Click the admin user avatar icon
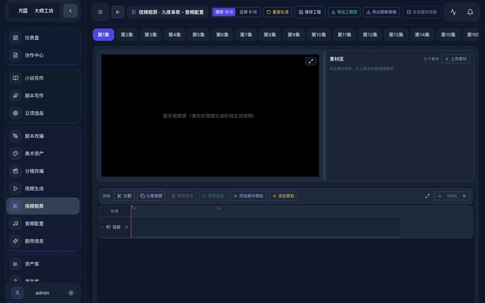This screenshot has height=303, width=485. pyautogui.click(x=18, y=293)
